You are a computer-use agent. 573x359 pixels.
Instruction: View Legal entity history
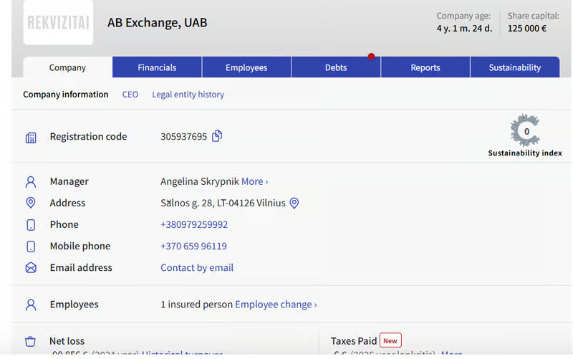(188, 95)
